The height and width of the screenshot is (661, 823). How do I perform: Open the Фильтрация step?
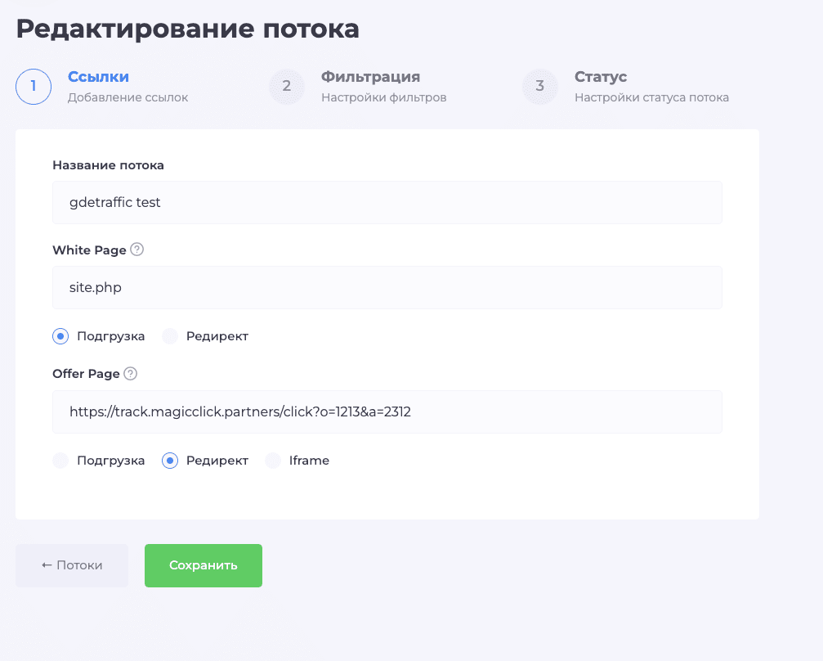click(x=370, y=76)
